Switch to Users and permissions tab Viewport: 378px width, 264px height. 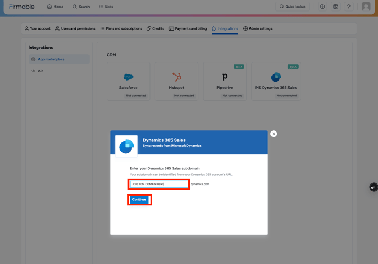pyautogui.click(x=75, y=28)
